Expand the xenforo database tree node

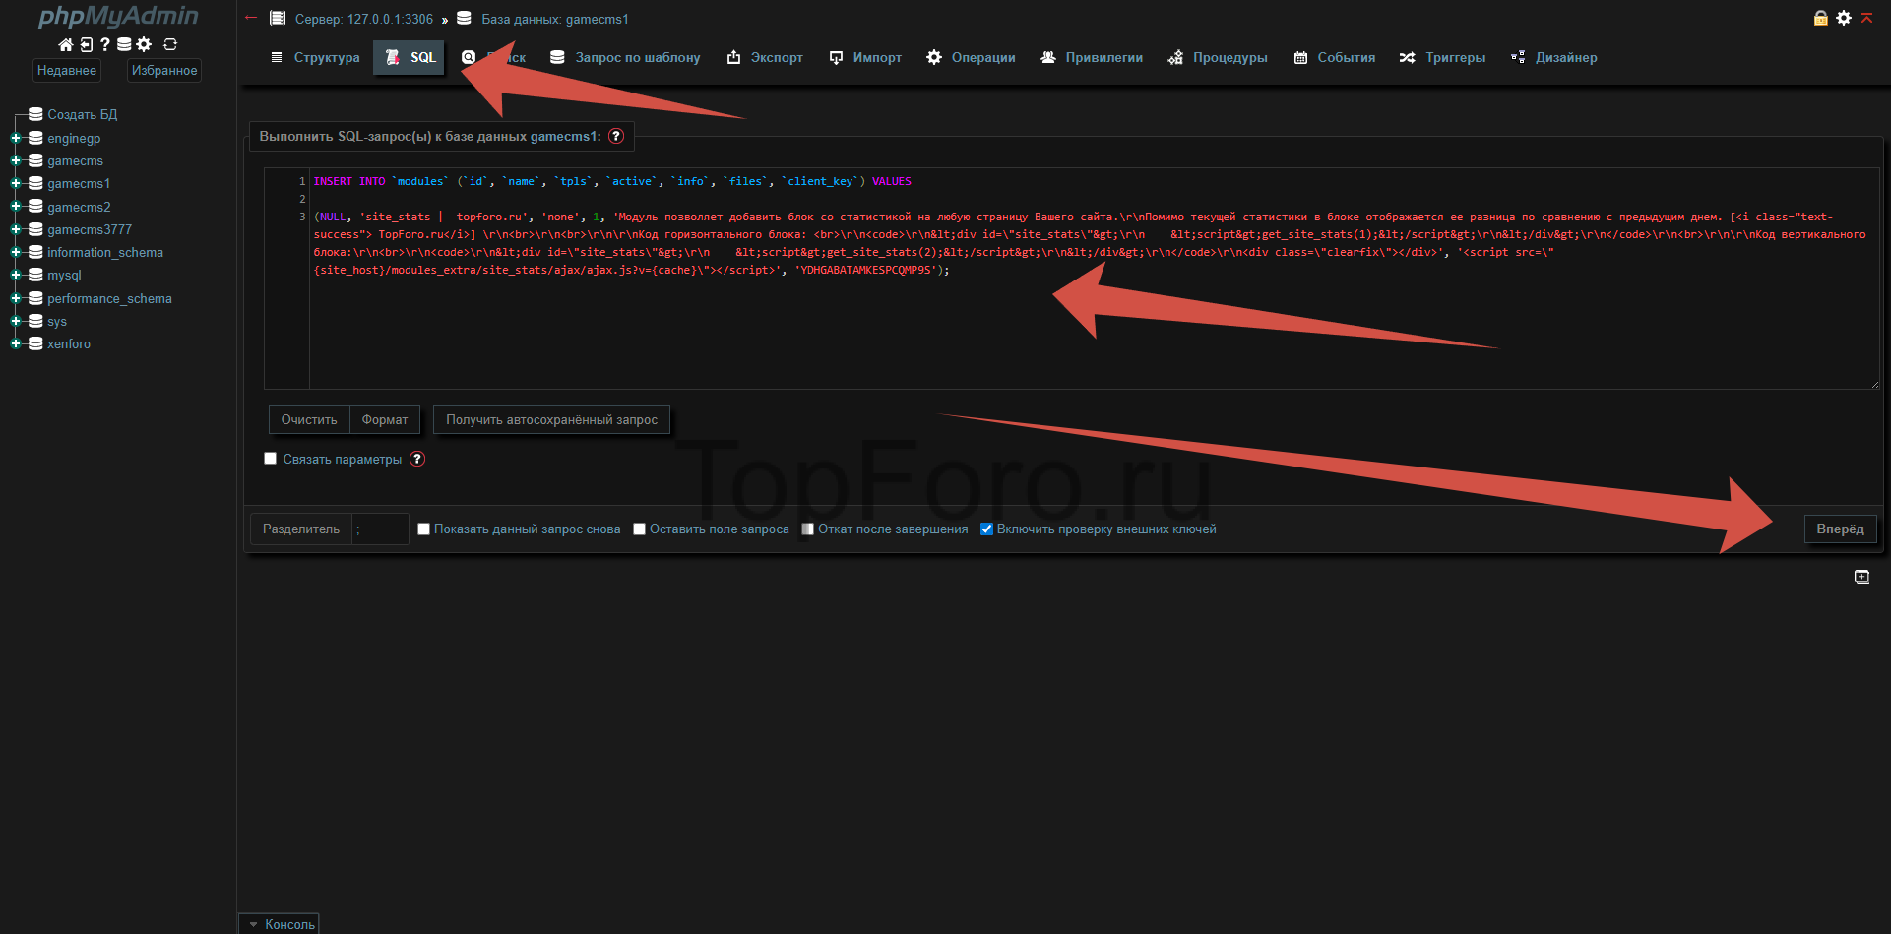(x=16, y=343)
